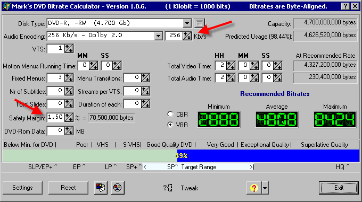Viewport: 362px width, 202px height.
Task: Click the 230,400,000 bytes audio readout
Action: [325, 77]
